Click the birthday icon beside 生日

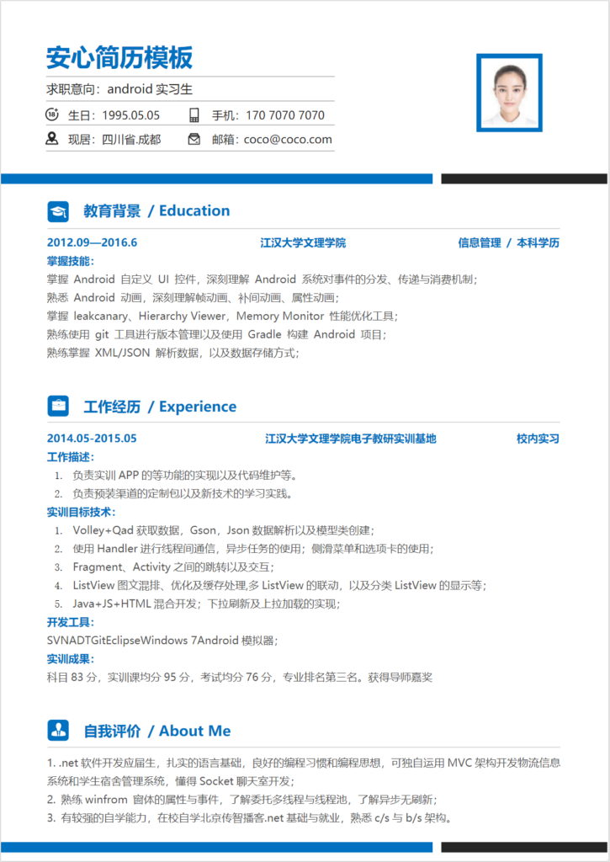(52, 115)
